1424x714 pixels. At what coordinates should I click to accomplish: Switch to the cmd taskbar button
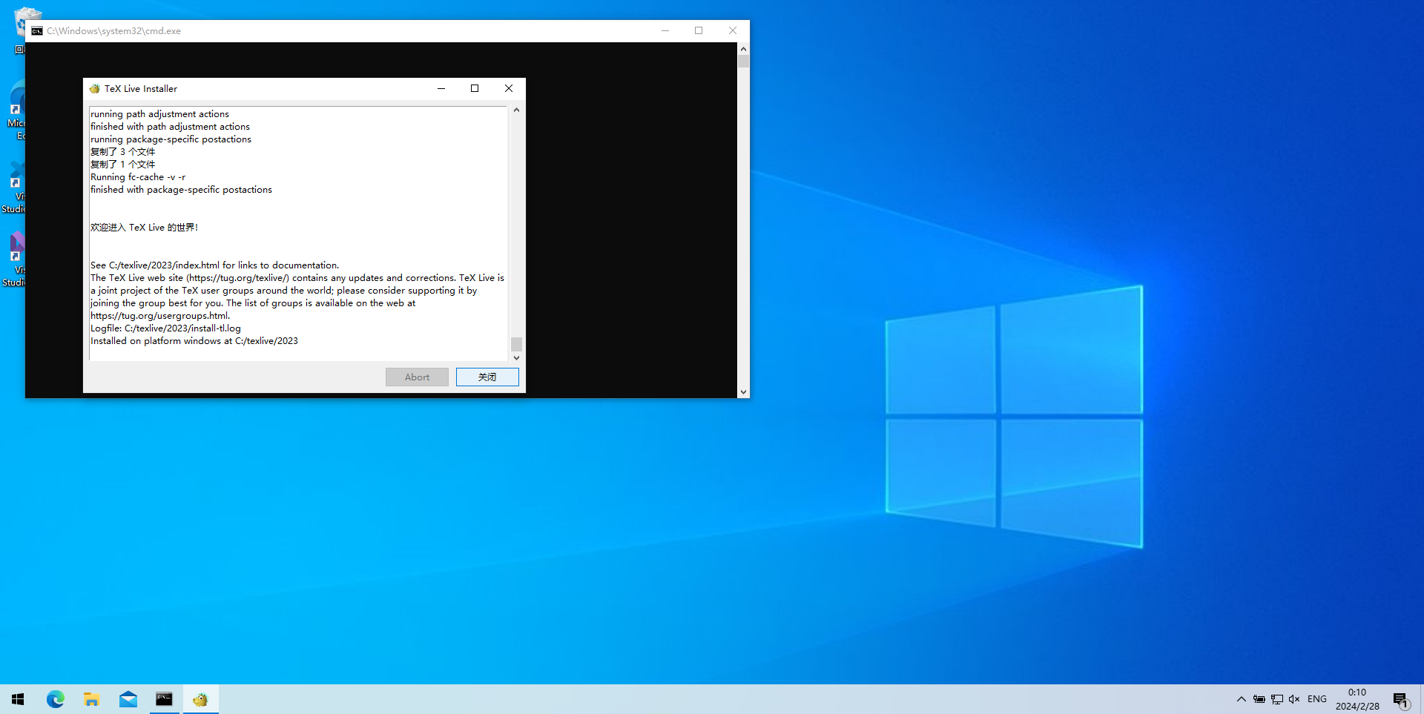coord(164,699)
